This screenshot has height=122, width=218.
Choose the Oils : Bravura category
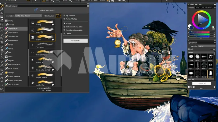16,29
